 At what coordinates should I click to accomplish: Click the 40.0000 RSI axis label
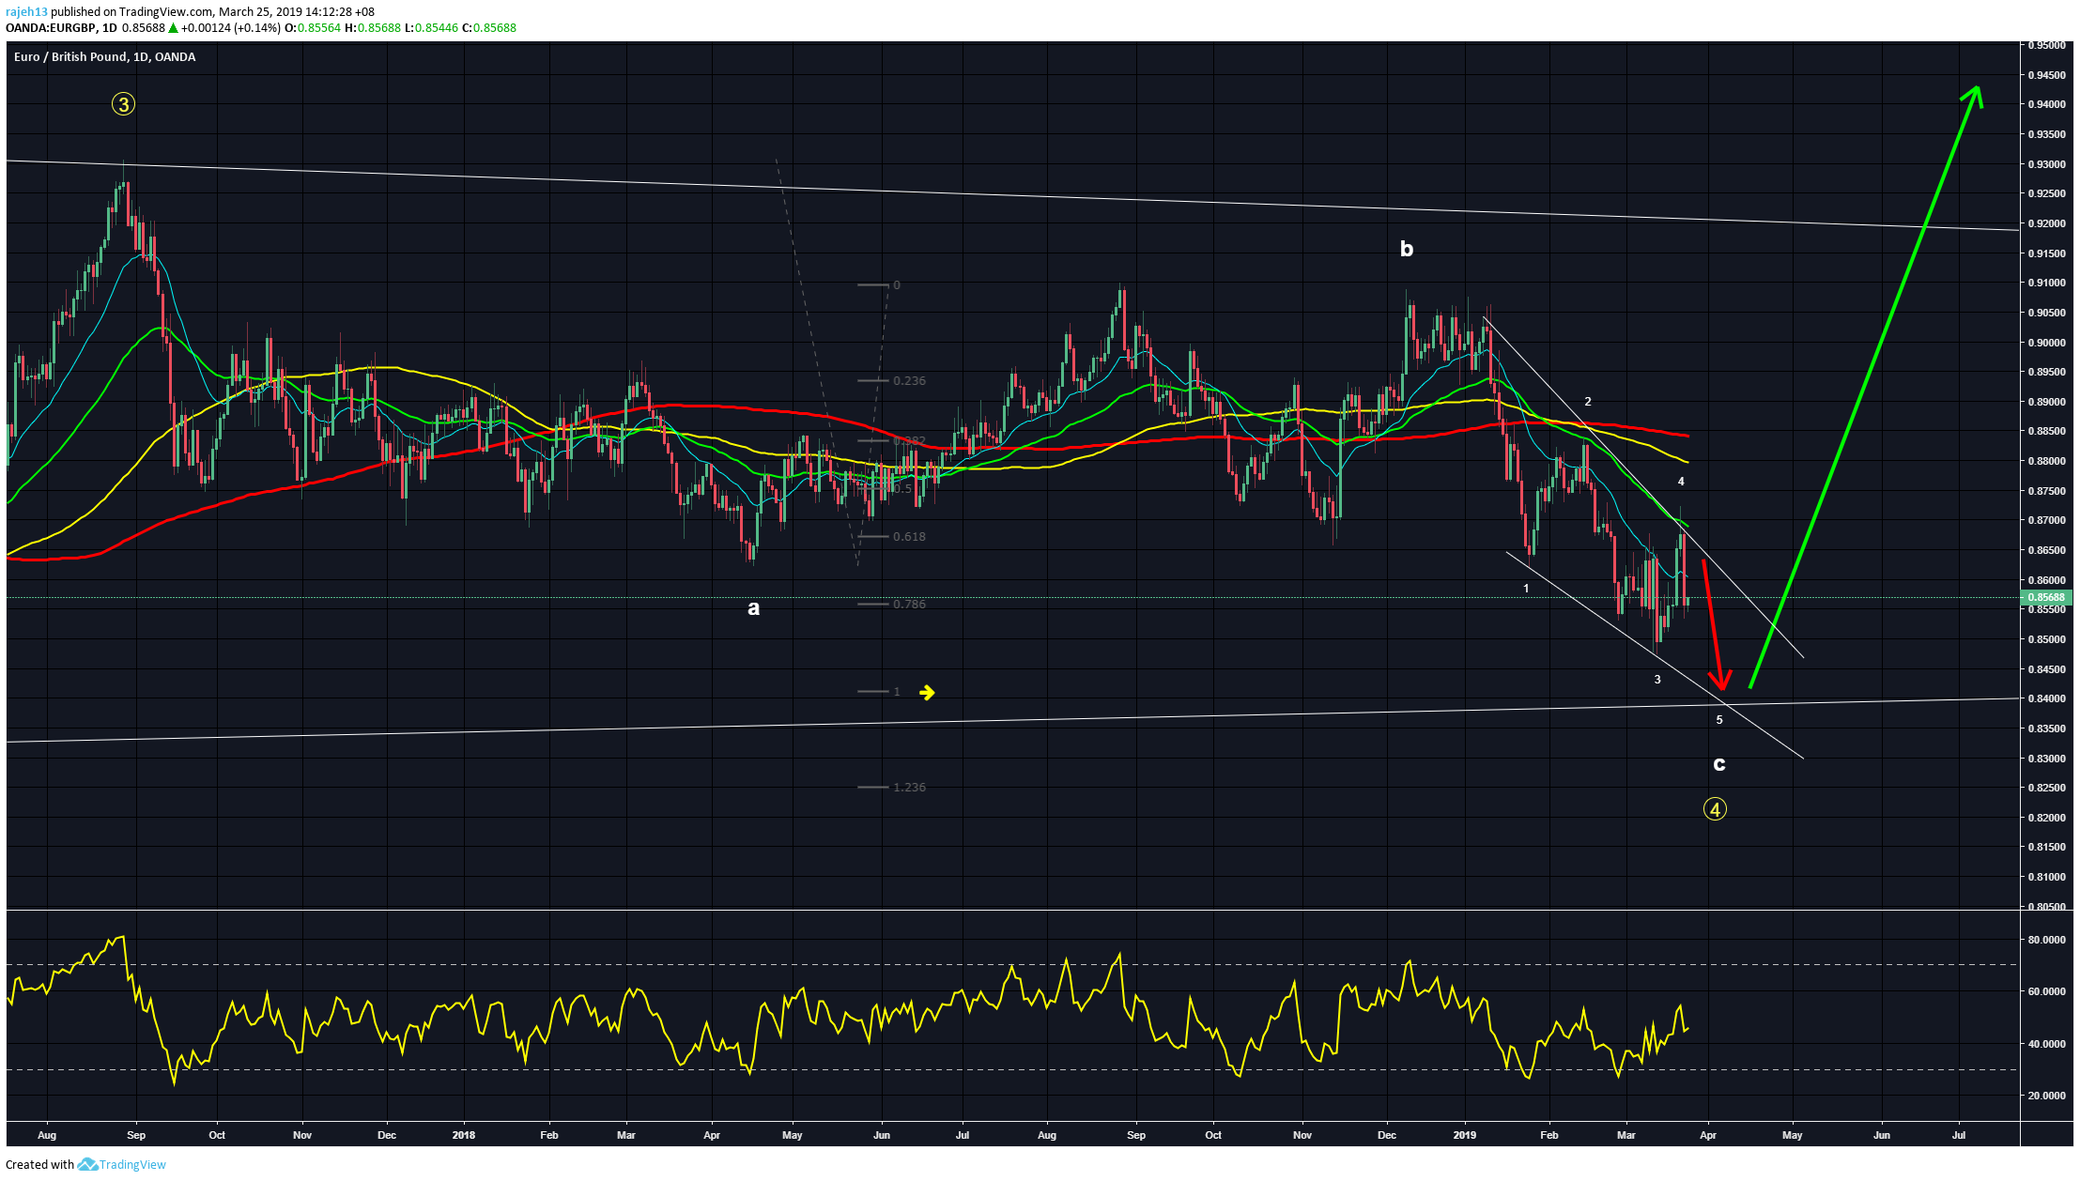pos(2047,1044)
